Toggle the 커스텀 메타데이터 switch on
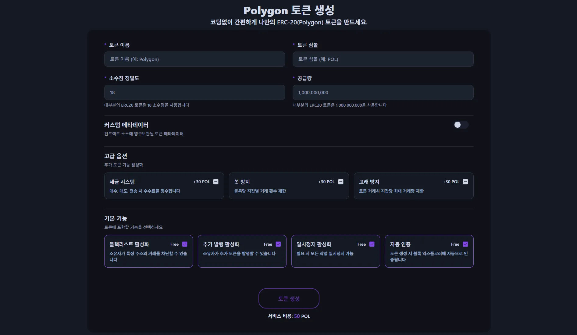Image resolution: width=577 pixels, height=335 pixels. click(x=461, y=125)
